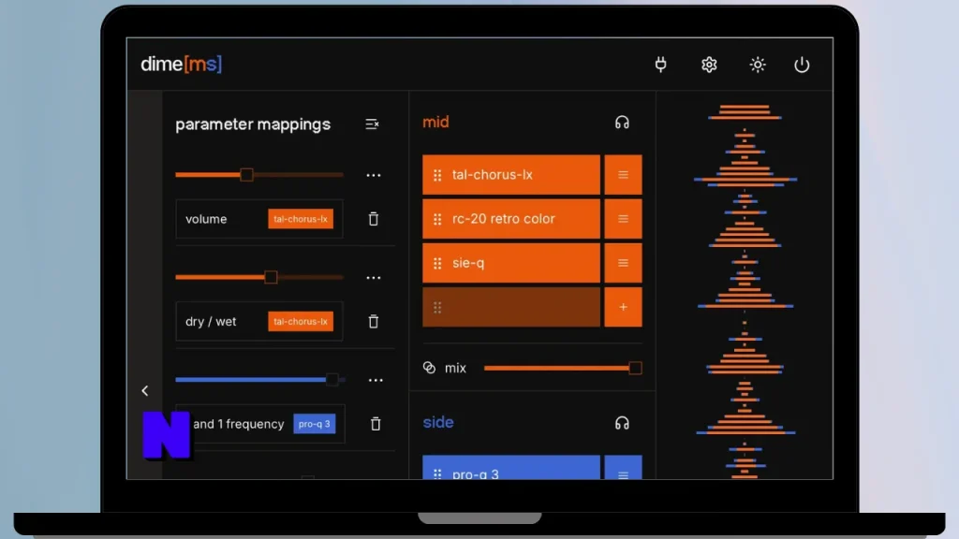
Task: Select the pro-q 3 plugin slot
Action: (511, 468)
